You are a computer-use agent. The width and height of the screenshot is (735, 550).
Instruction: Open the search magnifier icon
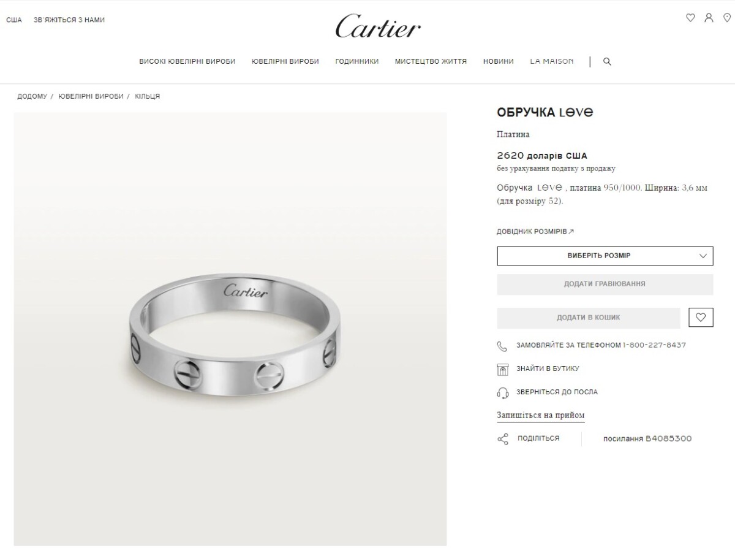click(x=607, y=61)
